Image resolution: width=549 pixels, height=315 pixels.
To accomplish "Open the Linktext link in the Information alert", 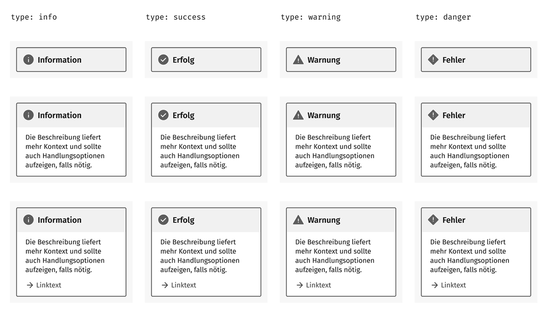I will [x=48, y=285].
